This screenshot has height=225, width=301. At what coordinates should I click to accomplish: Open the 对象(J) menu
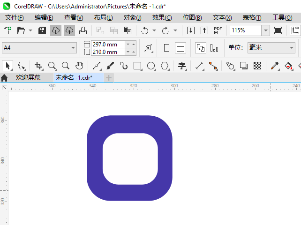(133, 18)
